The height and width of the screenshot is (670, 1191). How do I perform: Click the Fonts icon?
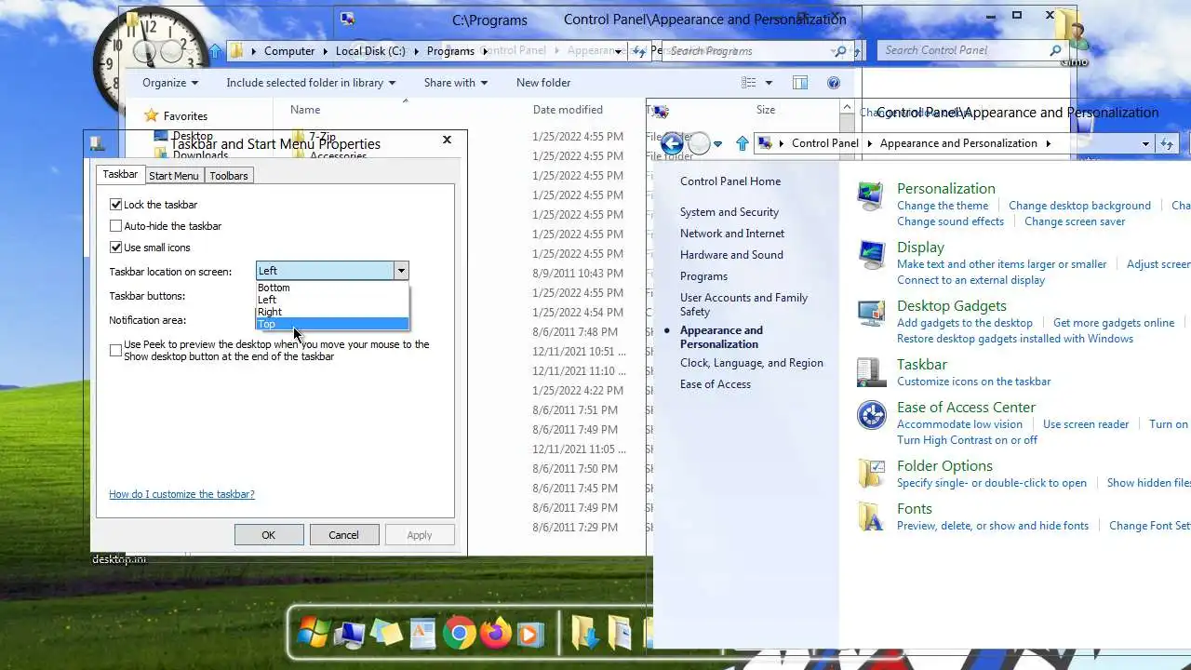coord(871,516)
